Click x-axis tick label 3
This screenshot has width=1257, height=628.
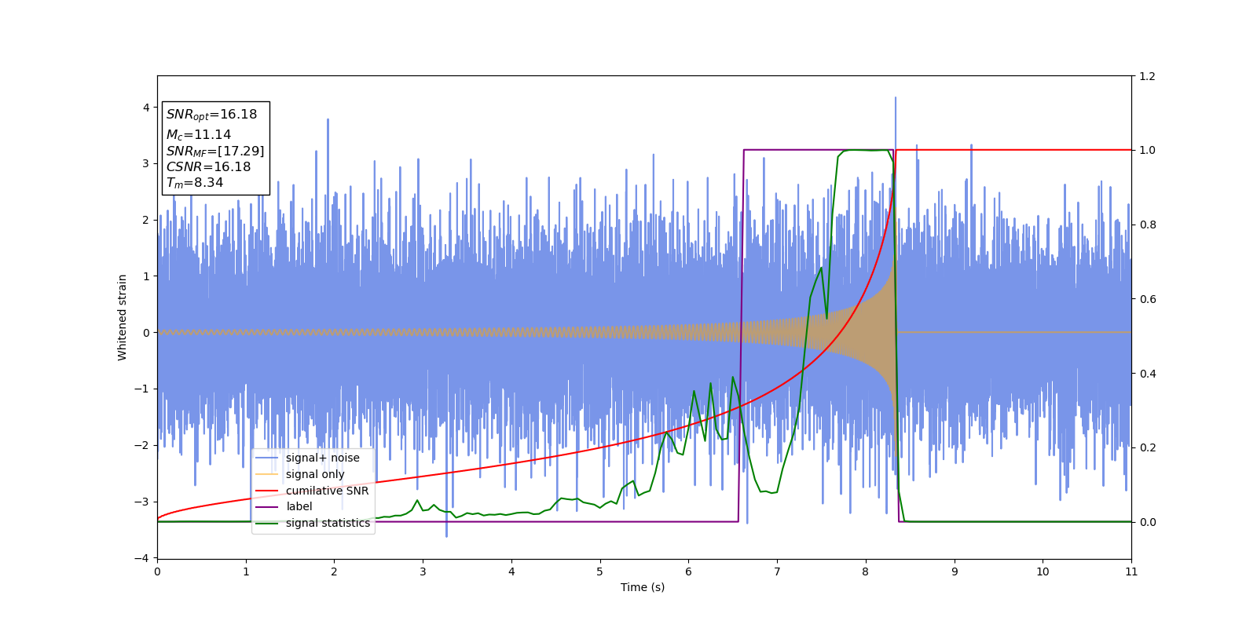423,571
